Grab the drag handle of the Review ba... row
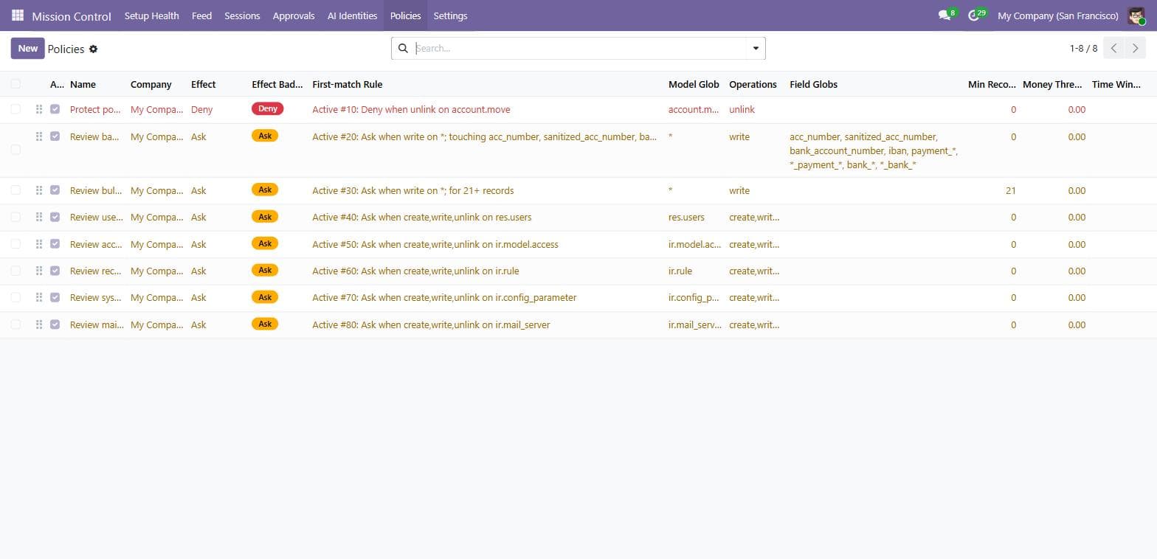This screenshot has height=559, width=1157. (x=39, y=136)
